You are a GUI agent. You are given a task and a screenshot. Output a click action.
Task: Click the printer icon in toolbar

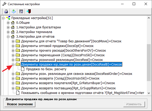click(x=6, y=11)
